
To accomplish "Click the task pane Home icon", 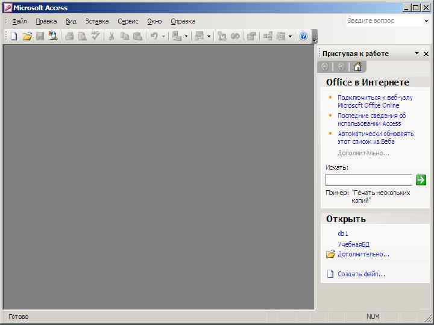I will click(x=357, y=67).
